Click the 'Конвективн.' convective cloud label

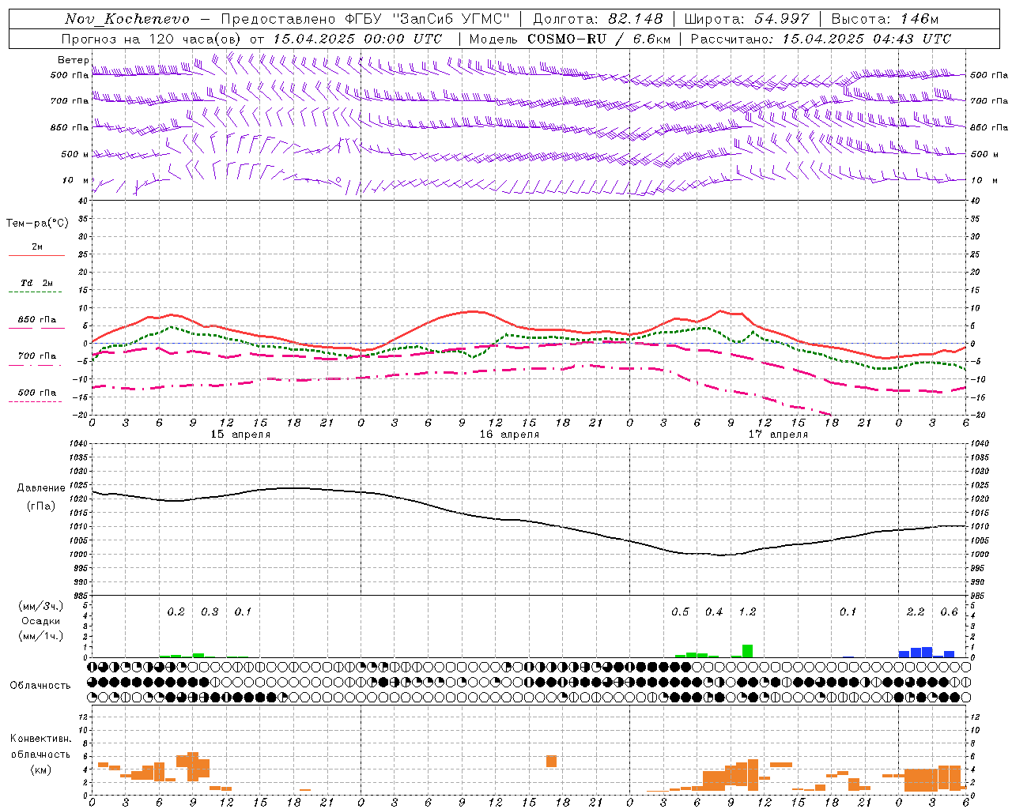[40, 739]
